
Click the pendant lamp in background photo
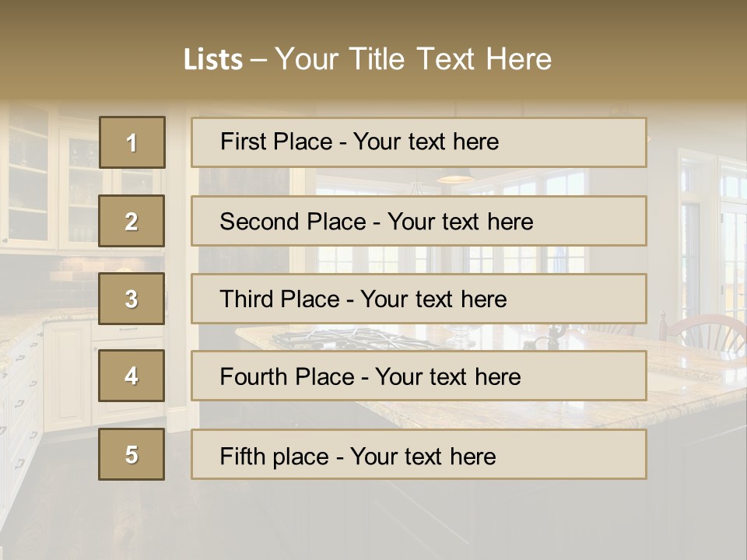455,177
